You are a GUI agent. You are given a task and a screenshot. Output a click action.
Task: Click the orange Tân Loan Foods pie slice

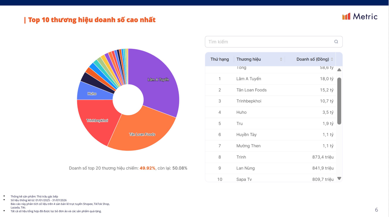coord(142,134)
